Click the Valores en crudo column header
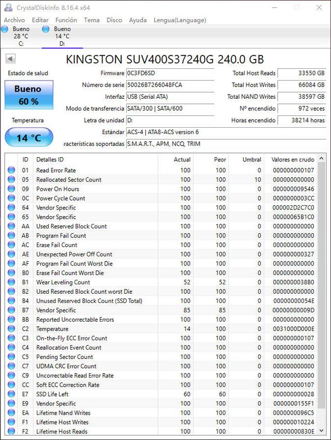 (292, 160)
